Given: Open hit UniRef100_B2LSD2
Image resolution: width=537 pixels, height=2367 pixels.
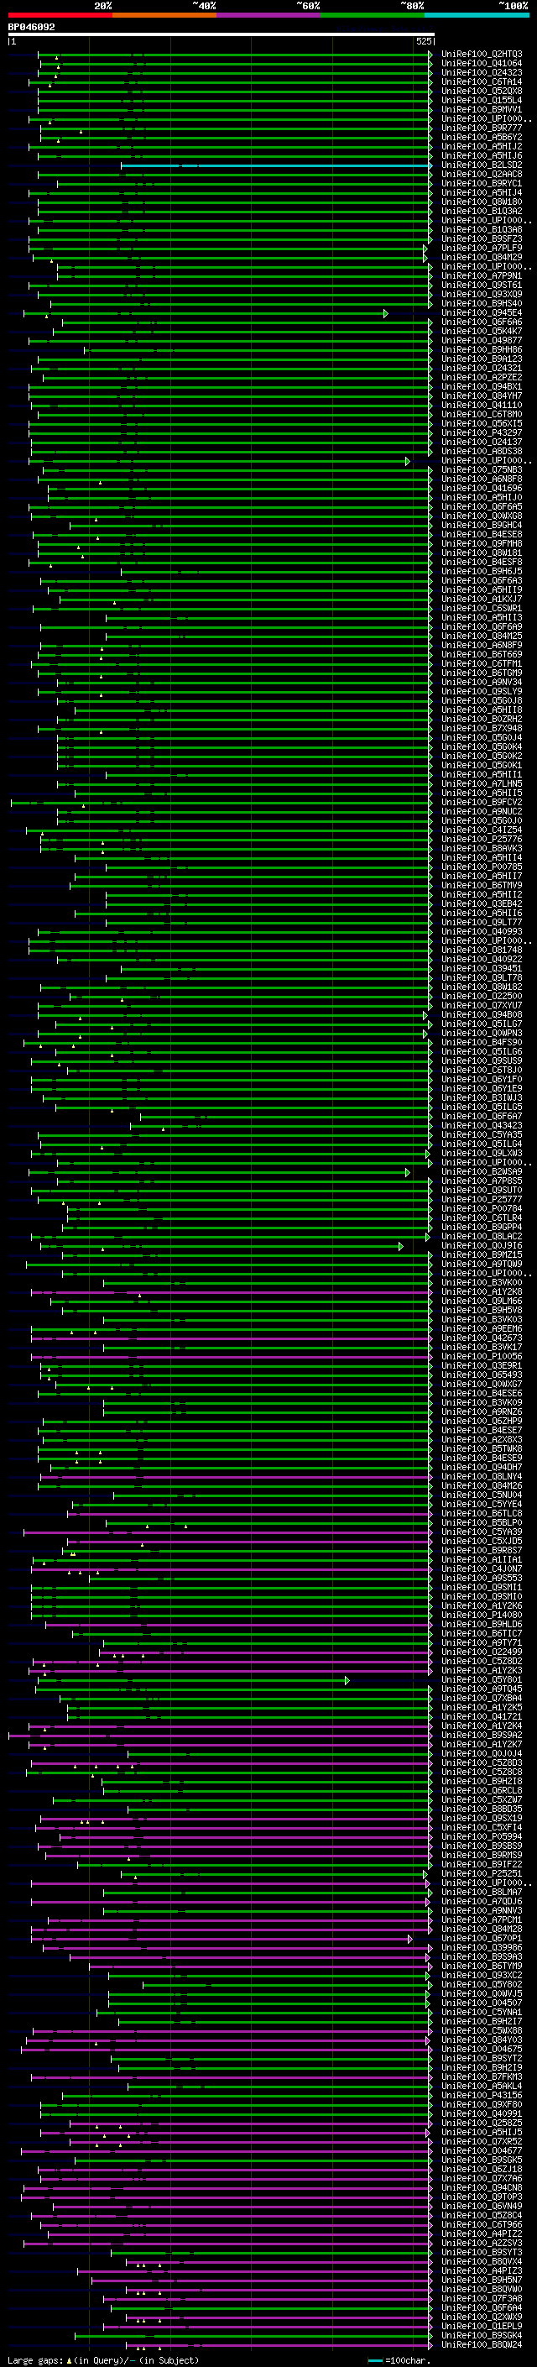Looking at the screenshot, I should pyautogui.click(x=482, y=165).
